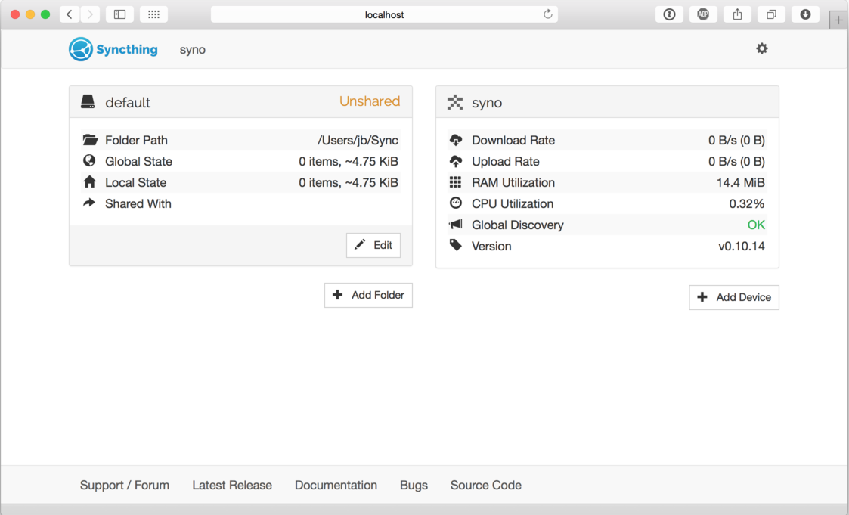The width and height of the screenshot is (849, 515).
Task: Click the default folder drive icon
Action: tap(88, 102)
